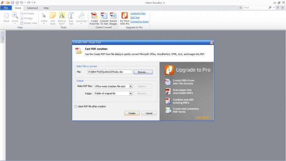This screenshot has height=161, width=286.
Task: Switch to the Advanced ribbon tab
Action: 32,8
